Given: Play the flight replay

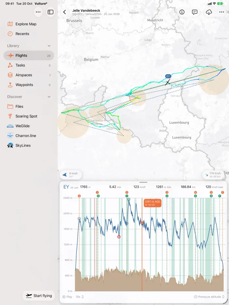Looking at the screenshot, I should (67, 297).
